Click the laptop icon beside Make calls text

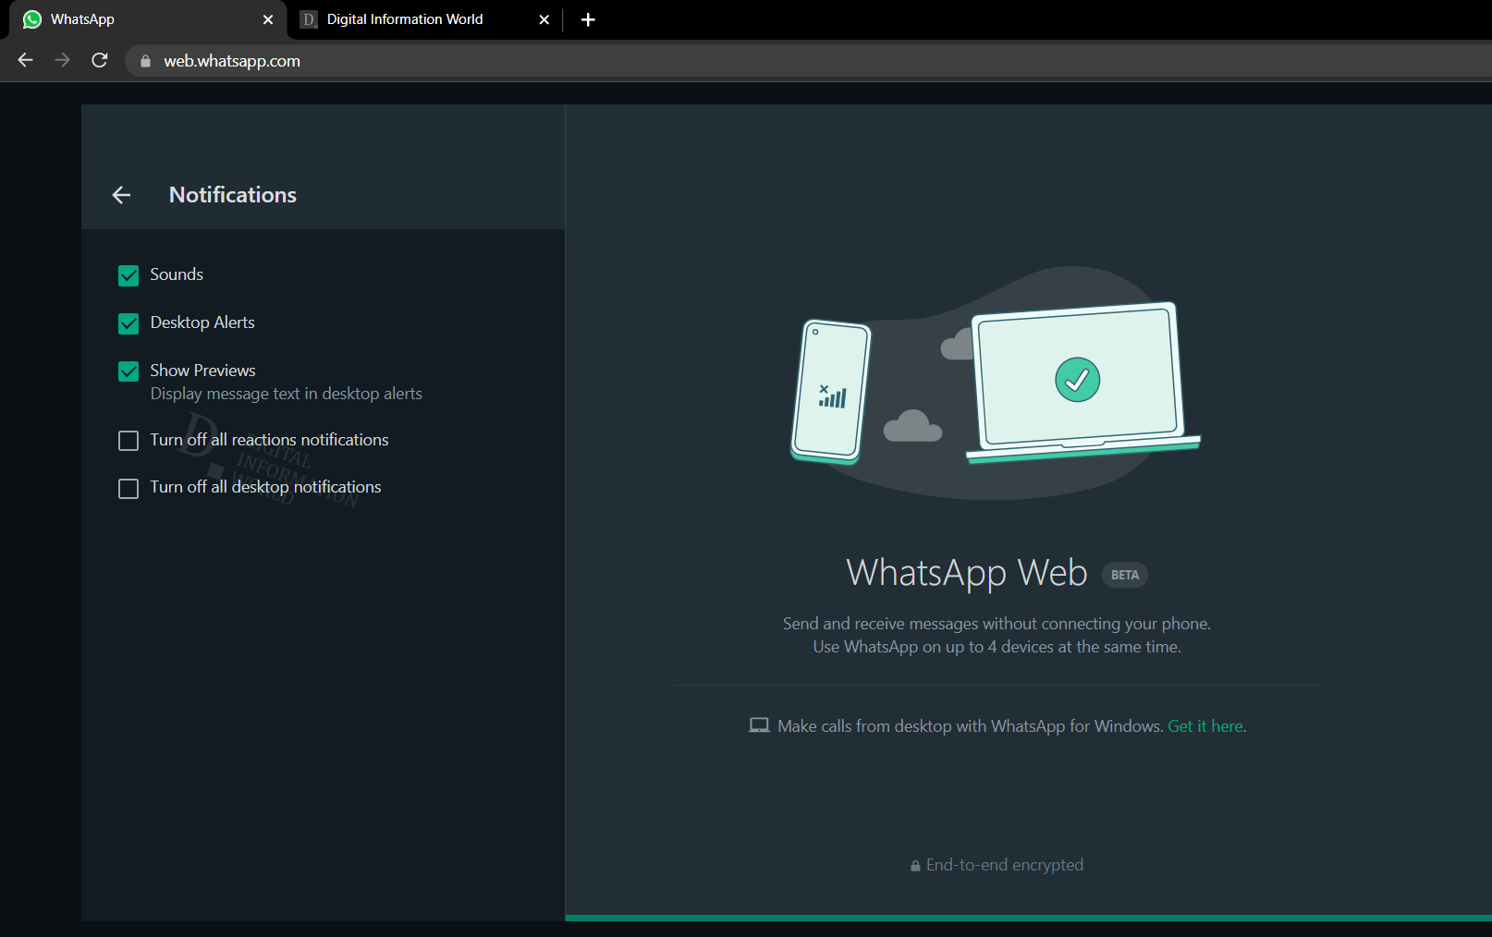pos(759,725)
